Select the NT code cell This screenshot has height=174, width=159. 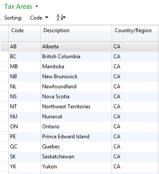pos(25,107)
